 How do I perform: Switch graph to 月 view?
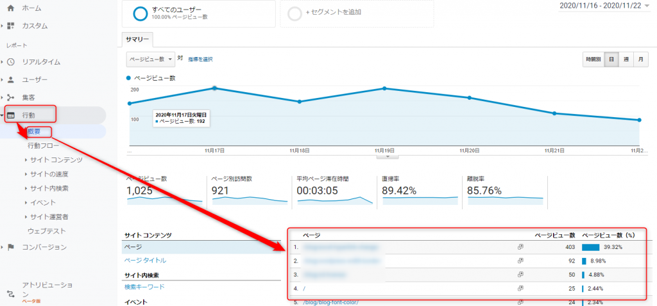[x=641, y=60]
